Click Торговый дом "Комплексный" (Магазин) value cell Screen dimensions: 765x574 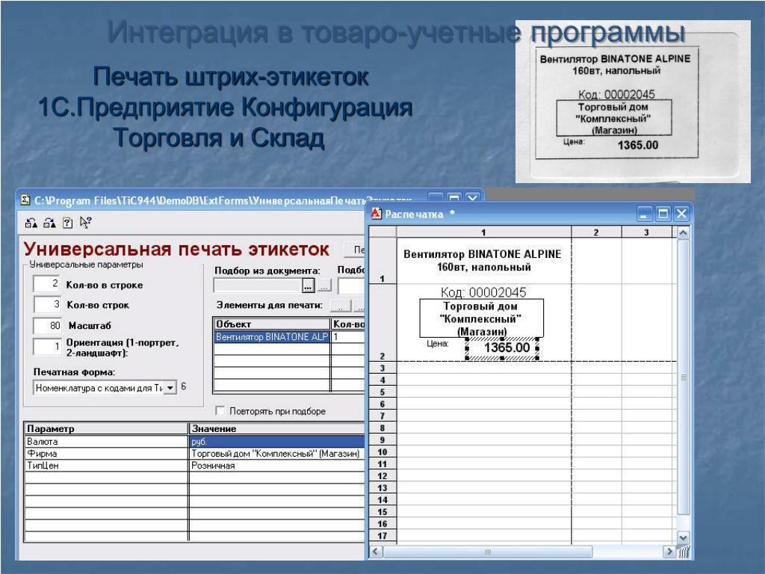coord(277,454)
